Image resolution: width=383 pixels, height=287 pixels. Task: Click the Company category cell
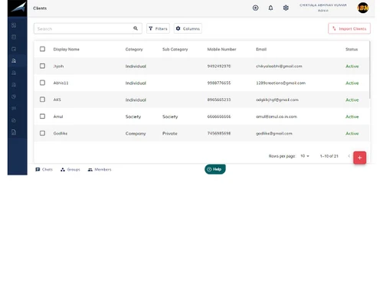(x=136, y=133)
